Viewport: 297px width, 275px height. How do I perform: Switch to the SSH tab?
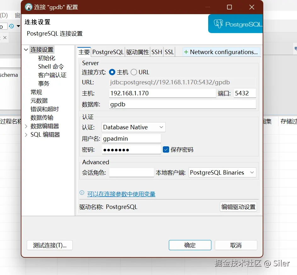[157, 52]
